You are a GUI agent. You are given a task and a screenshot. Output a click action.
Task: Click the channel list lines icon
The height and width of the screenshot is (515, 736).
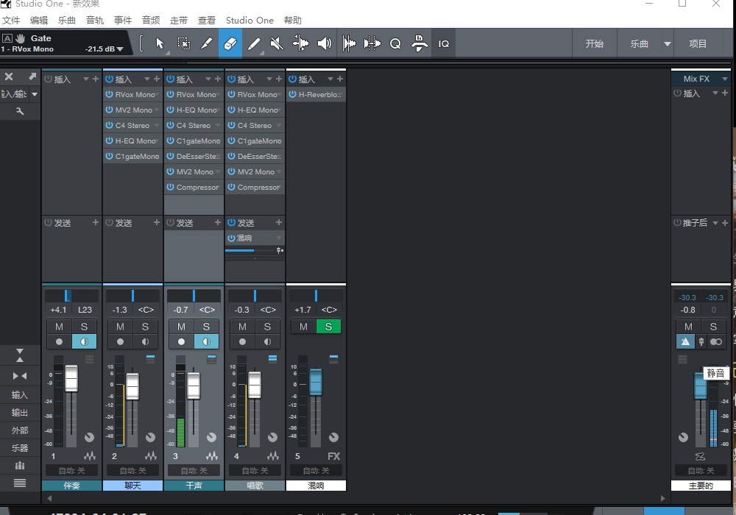pos(20,483)
